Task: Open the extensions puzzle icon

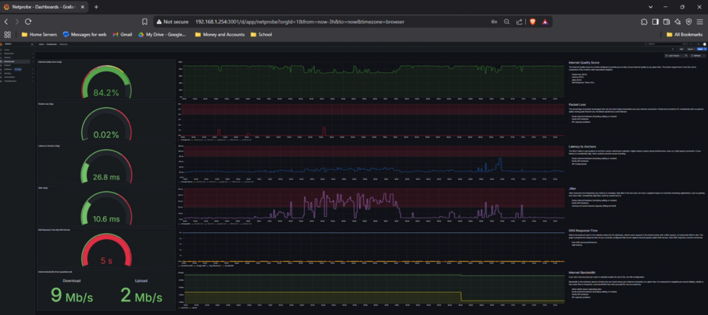Action: [x=644, y=22]
